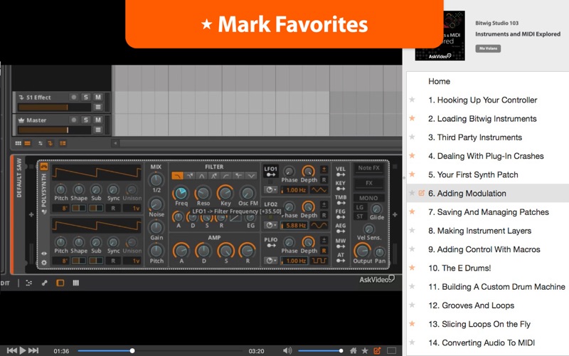Click the Mo Volans author button
Image resolution: width=569 pixels, height=356 pixels.
488,48
